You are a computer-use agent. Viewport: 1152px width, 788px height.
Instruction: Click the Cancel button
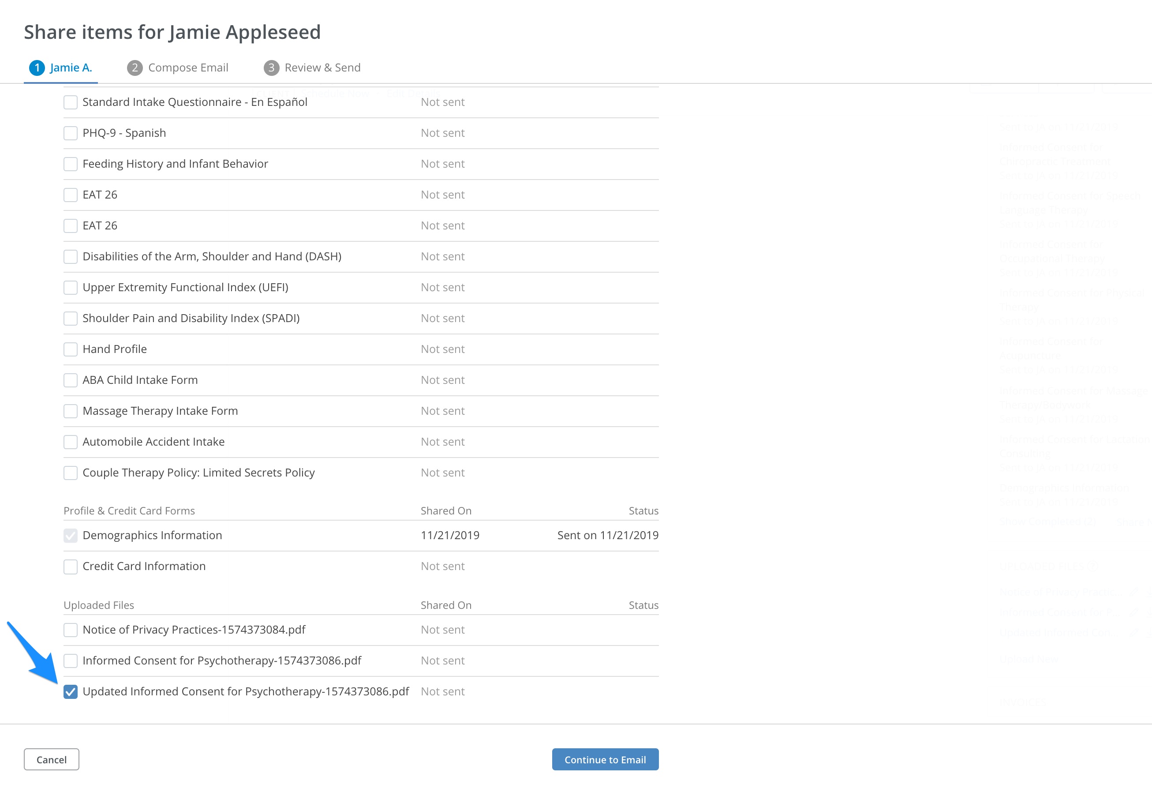click(x=51, y=759)
